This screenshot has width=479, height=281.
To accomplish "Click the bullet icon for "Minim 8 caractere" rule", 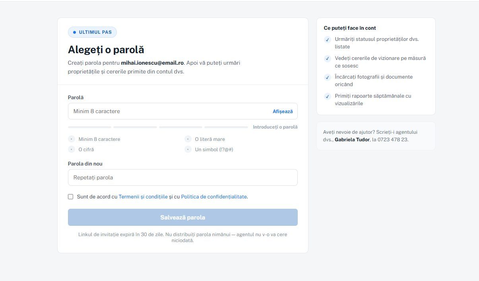I will [72, 139].
